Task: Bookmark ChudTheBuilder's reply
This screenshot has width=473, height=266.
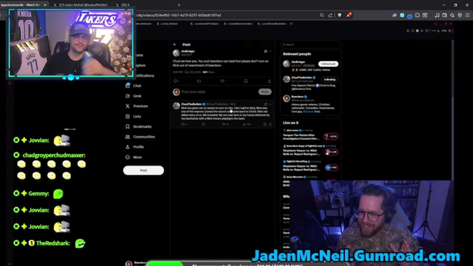Action: coord(265,124)
